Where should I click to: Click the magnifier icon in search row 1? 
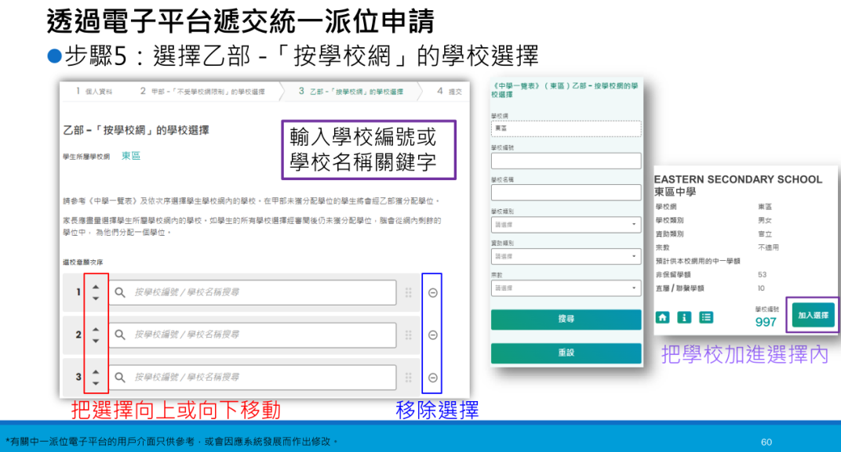119,292
